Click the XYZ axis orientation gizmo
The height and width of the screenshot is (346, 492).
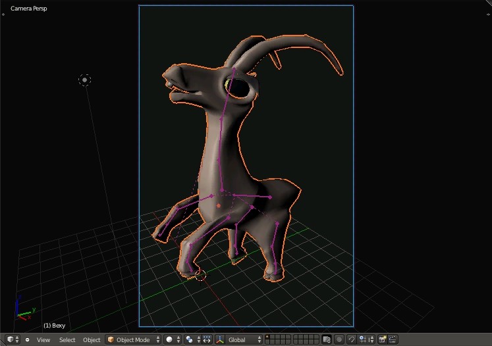[24, 309]
